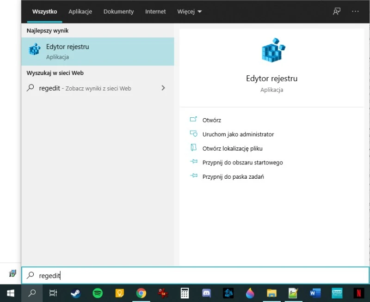The height and width of the screenshot is (302, 370).
Task: Open Netflix from the taskbar
Action: [x=358, y=293]
